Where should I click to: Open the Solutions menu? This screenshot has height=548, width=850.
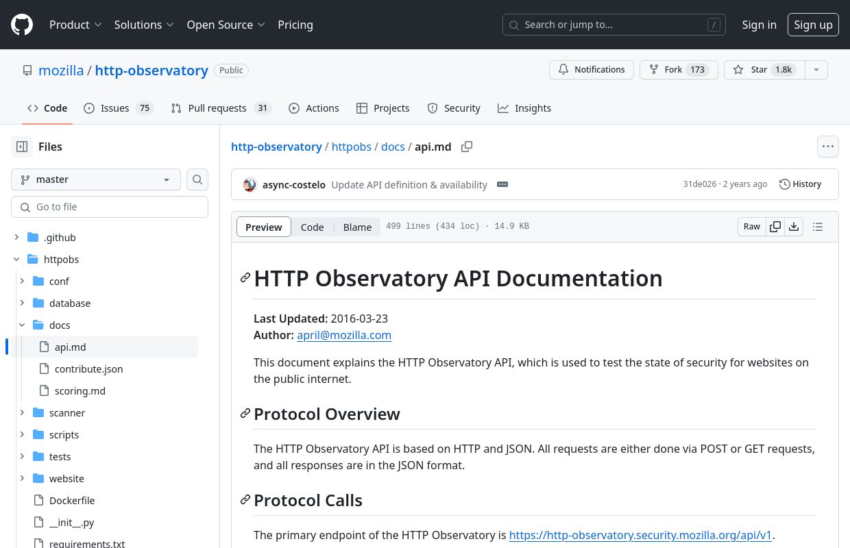(144, 25)
